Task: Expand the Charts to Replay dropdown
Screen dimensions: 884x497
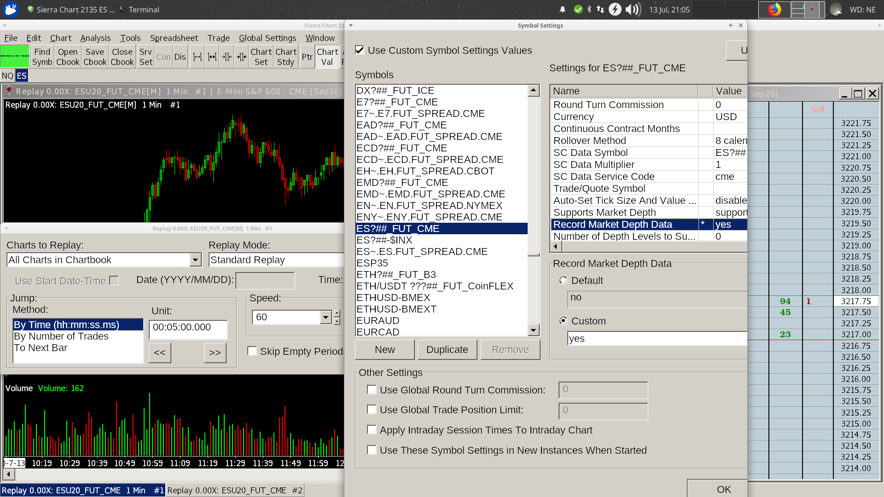Action: tap(195, 260)
